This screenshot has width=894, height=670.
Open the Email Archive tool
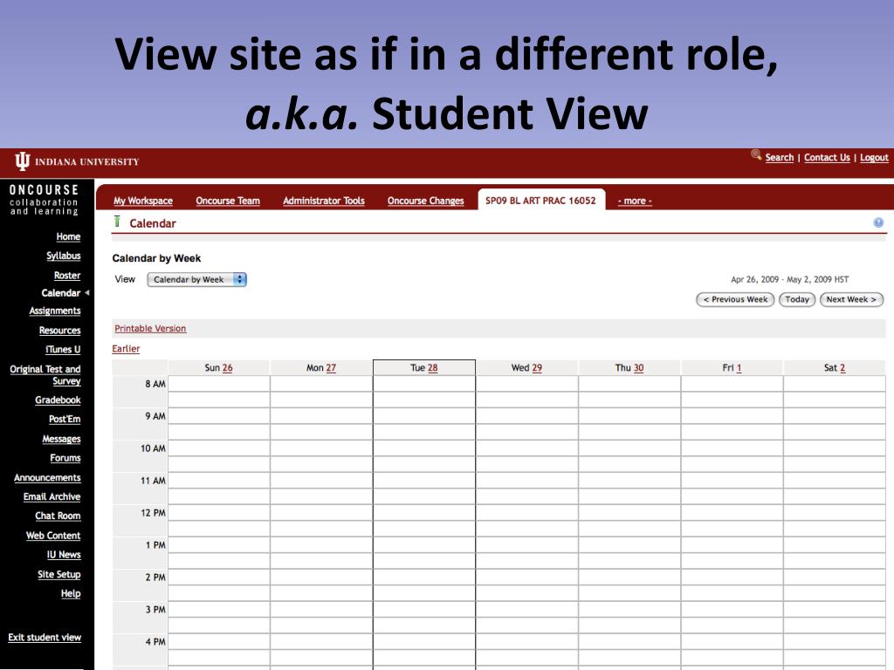coord(52,496)
